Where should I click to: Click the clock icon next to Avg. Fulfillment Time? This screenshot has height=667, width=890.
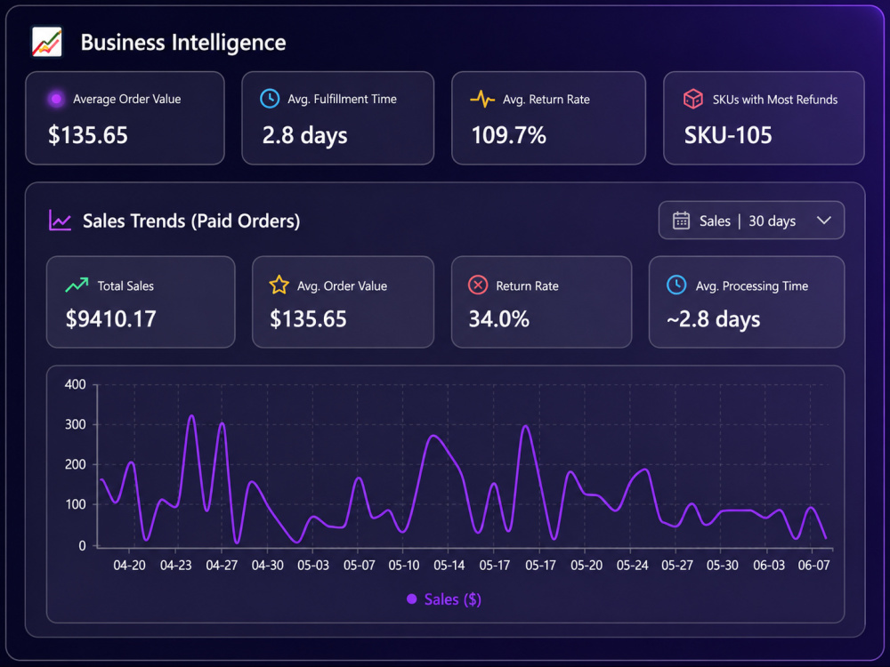point(270,99)
